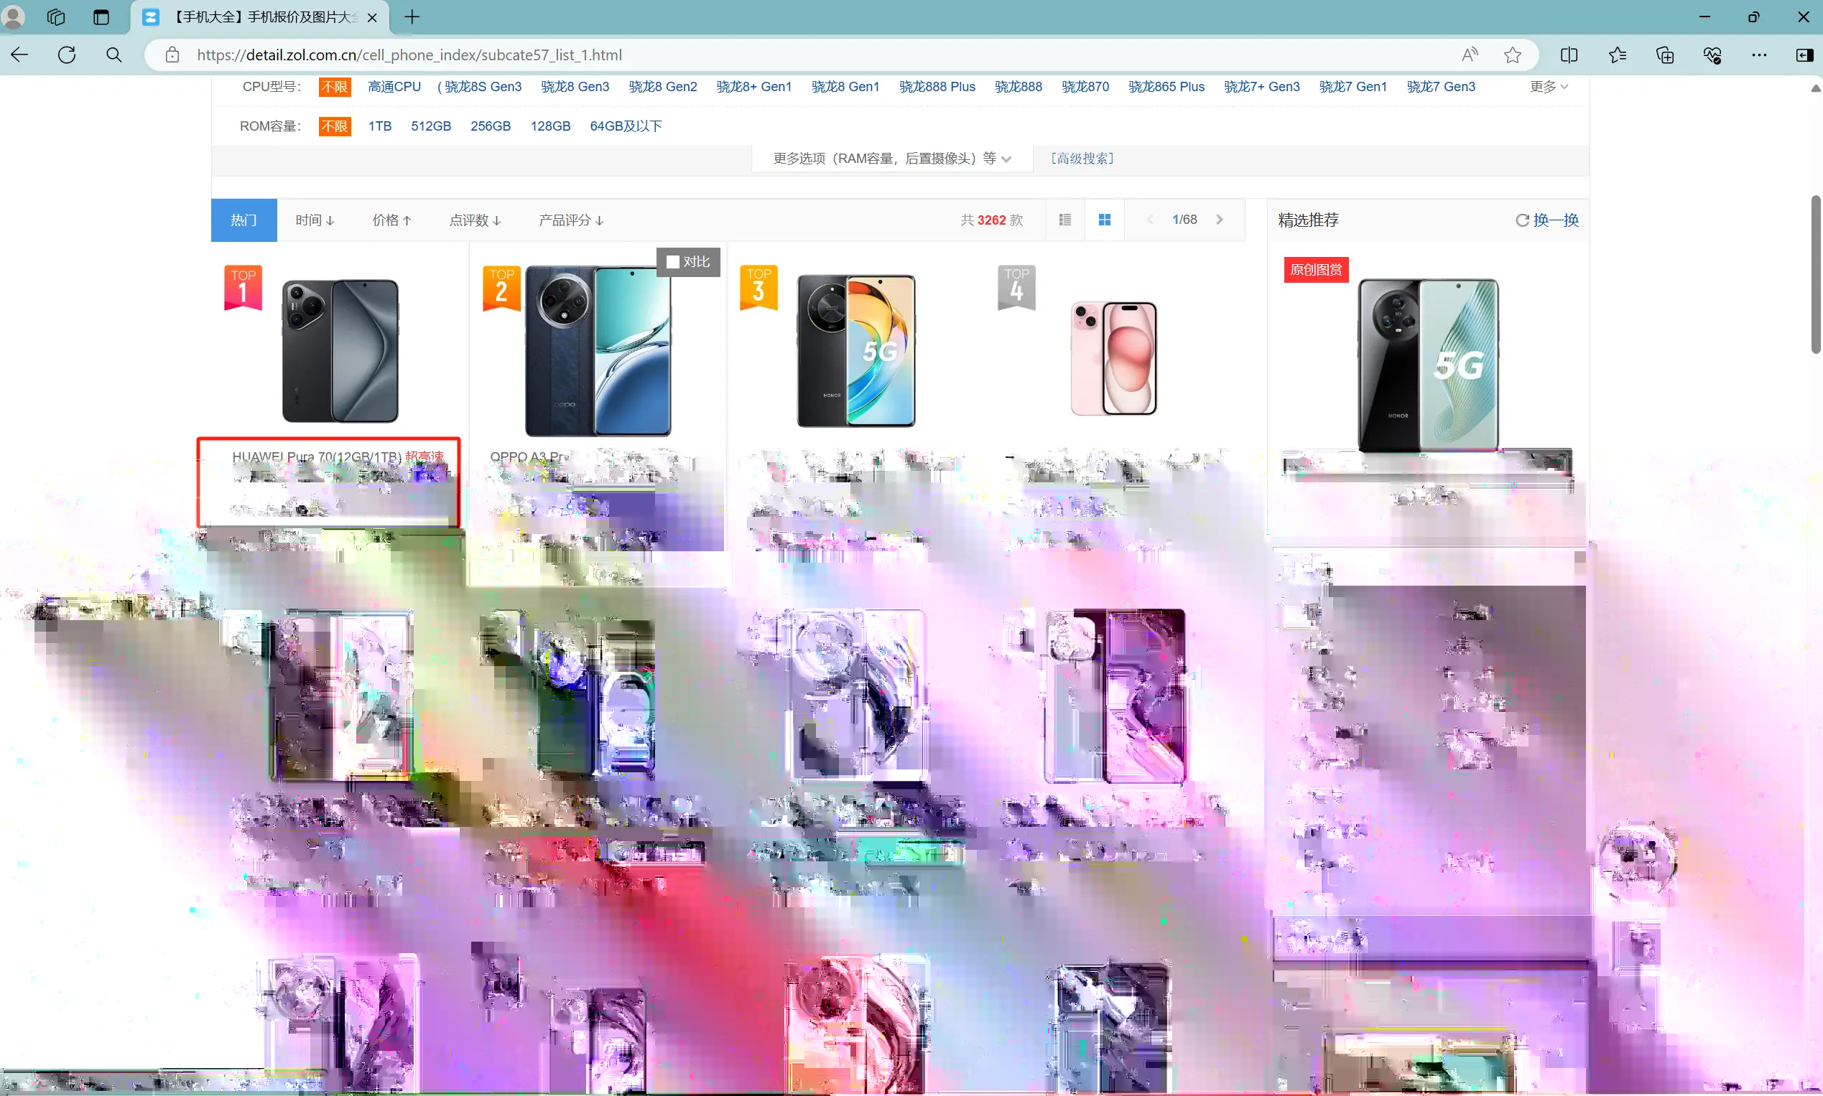The height and width of the screenshot is (1096, 1823).
Task: Open the favorites list
Action: [x=1618, y=55]
